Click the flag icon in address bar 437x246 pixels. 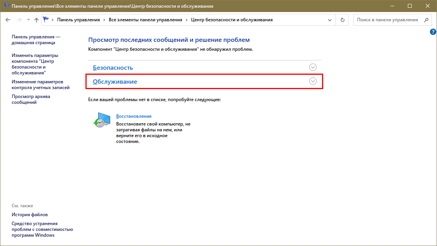pyautogui.click(x=46, y=20)
